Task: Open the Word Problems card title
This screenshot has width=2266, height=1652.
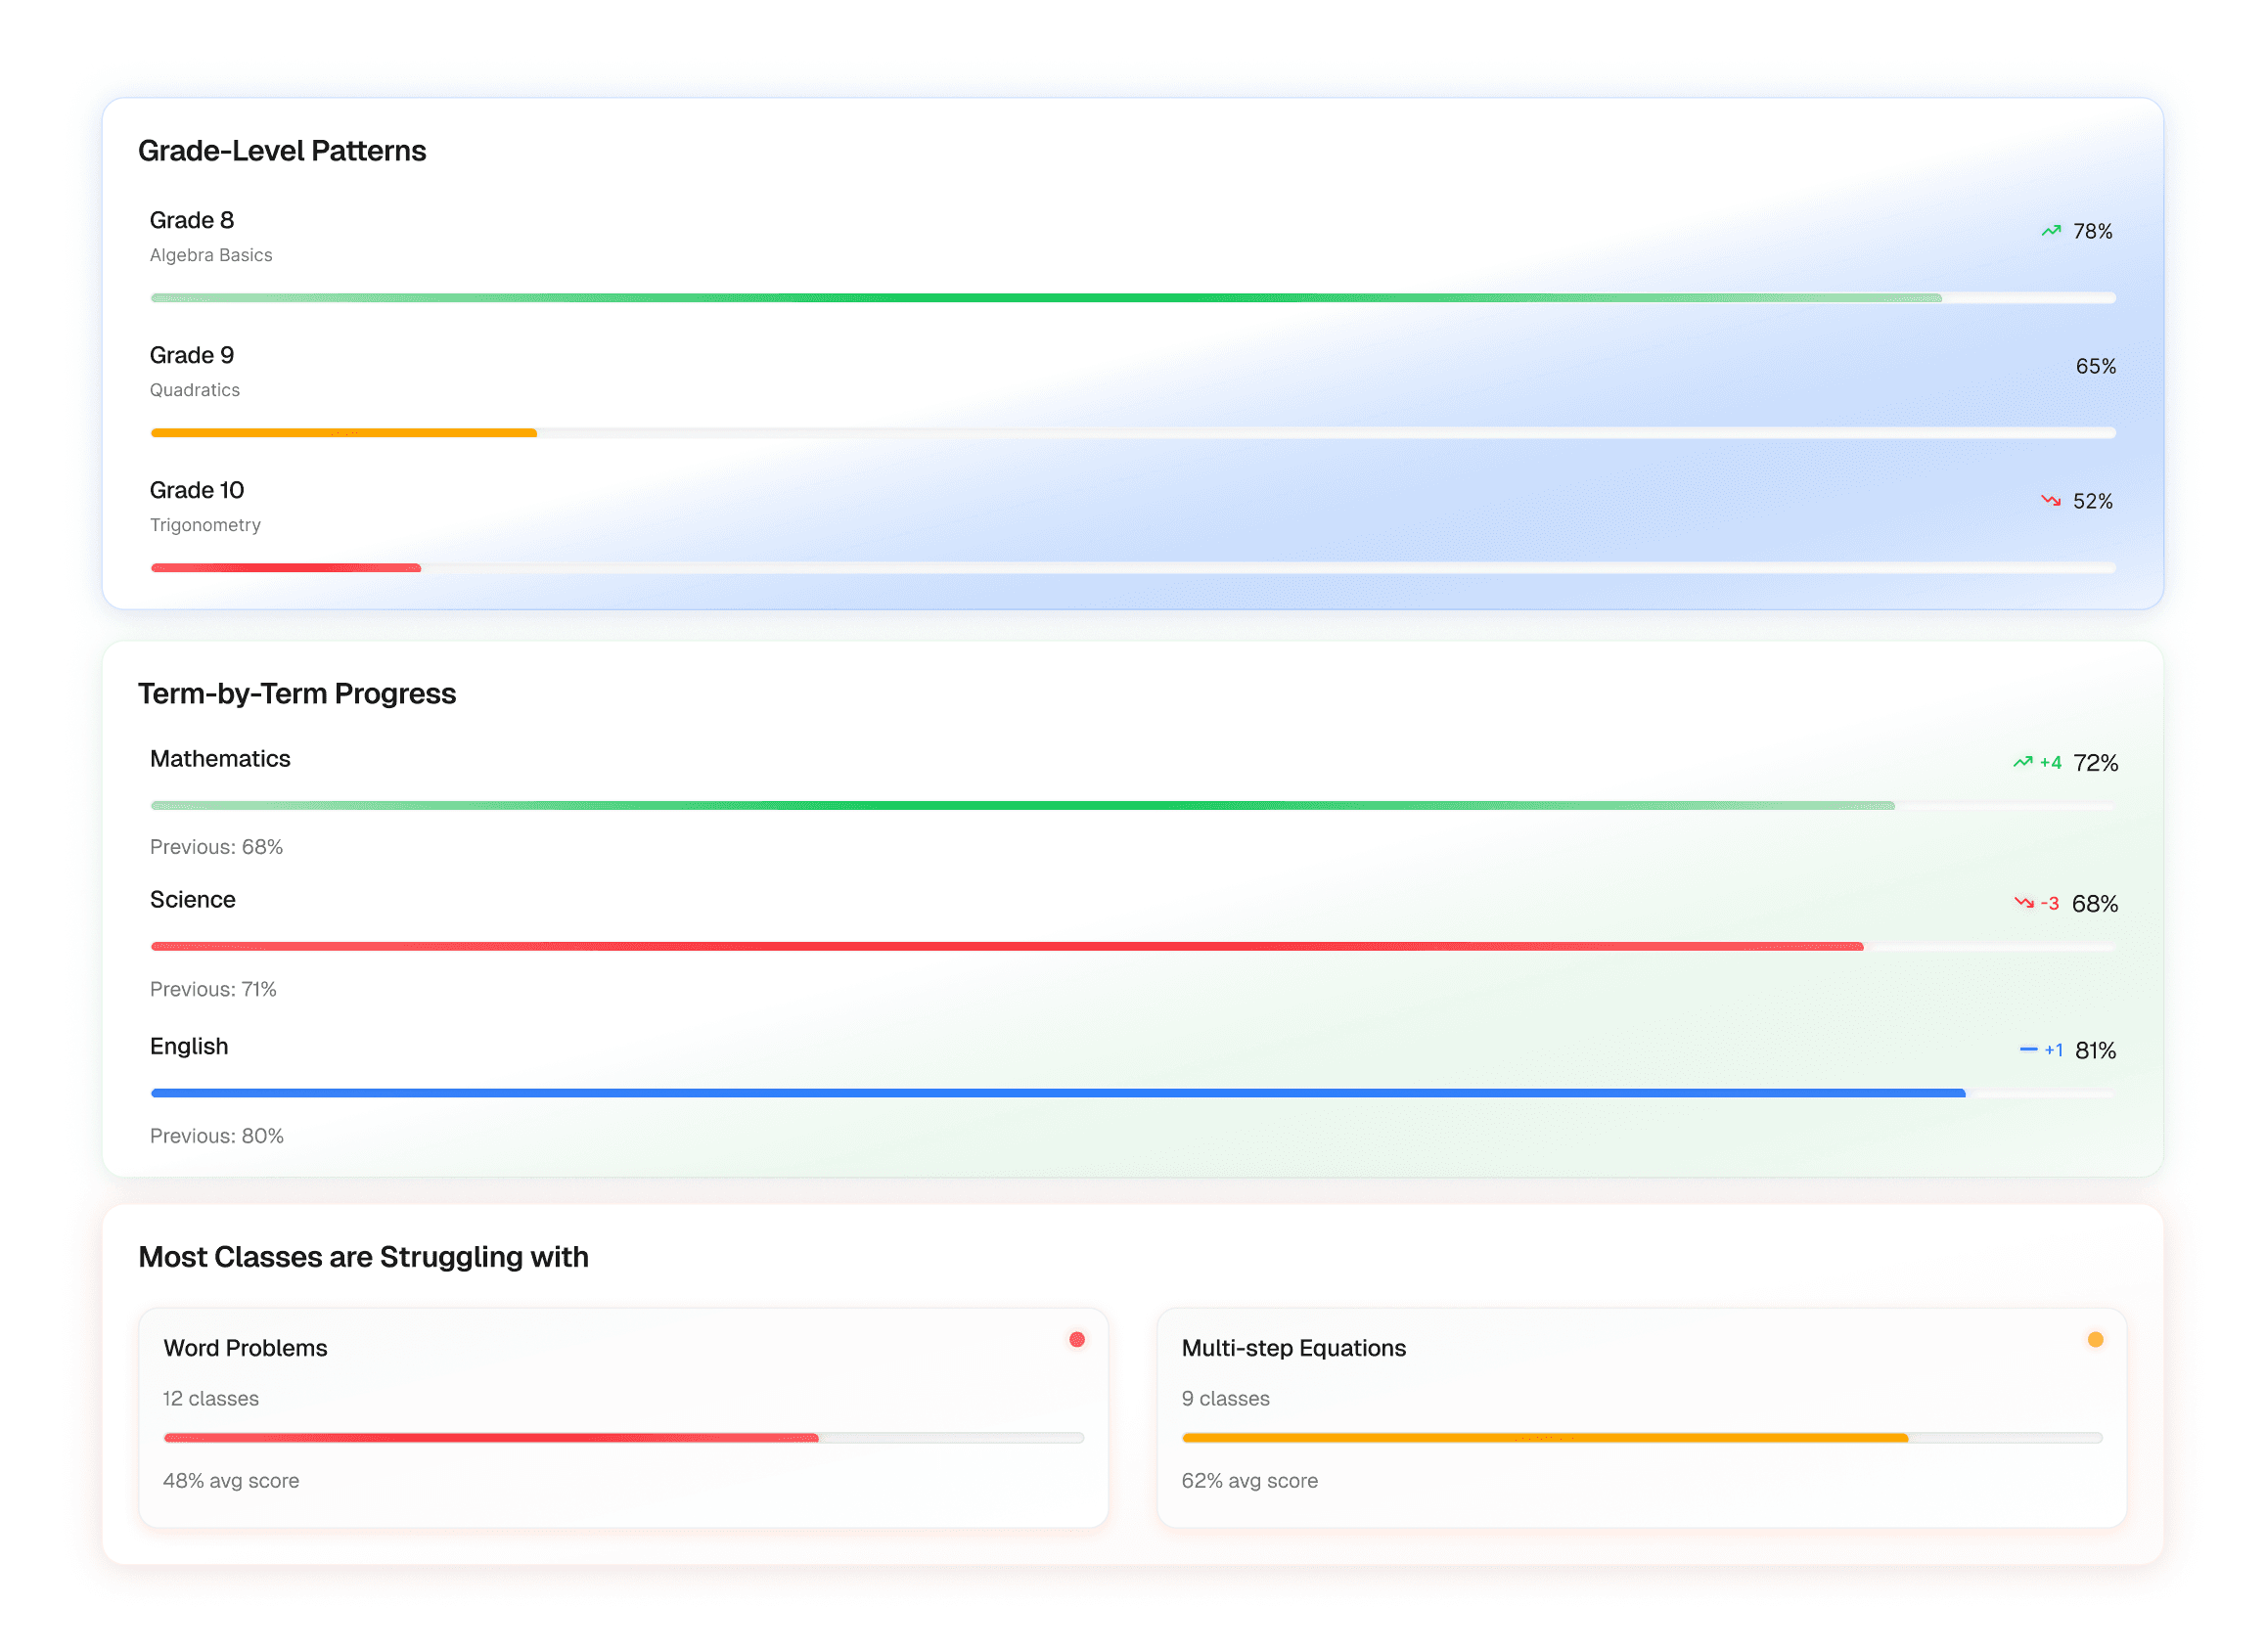Action: coord(246,1348)
